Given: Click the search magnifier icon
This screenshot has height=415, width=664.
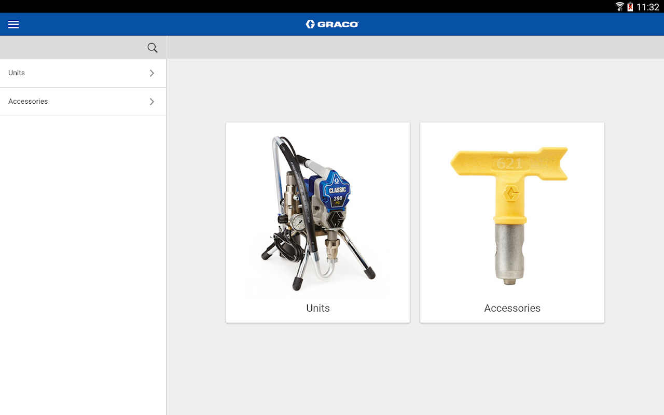Looking at the screenshot, I should click(153, 48).
